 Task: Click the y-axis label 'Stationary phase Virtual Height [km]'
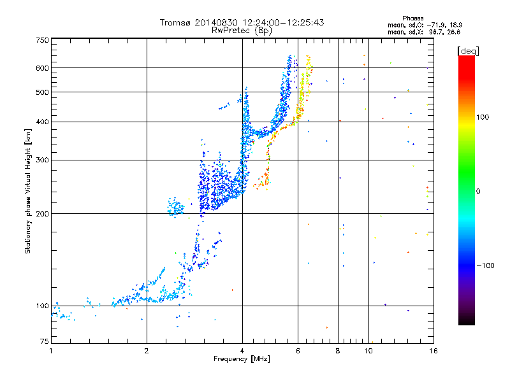click(x=28, y=191)
